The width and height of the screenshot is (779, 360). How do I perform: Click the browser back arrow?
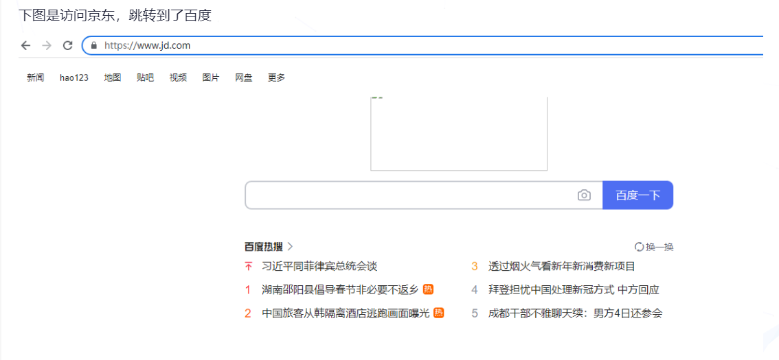[x=26, y=45]
